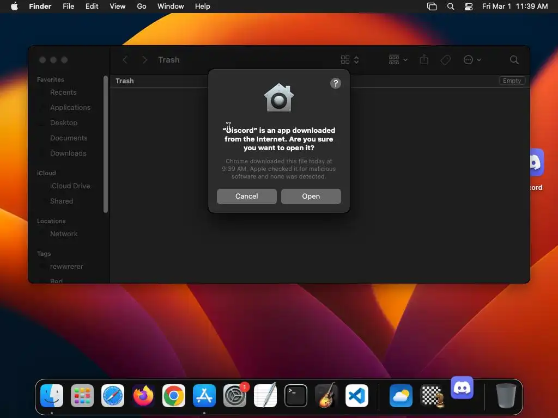Launch Visual Studio Code from the Dock
The height and width of the screenshot is (418, 558).
tap(357, 396)
